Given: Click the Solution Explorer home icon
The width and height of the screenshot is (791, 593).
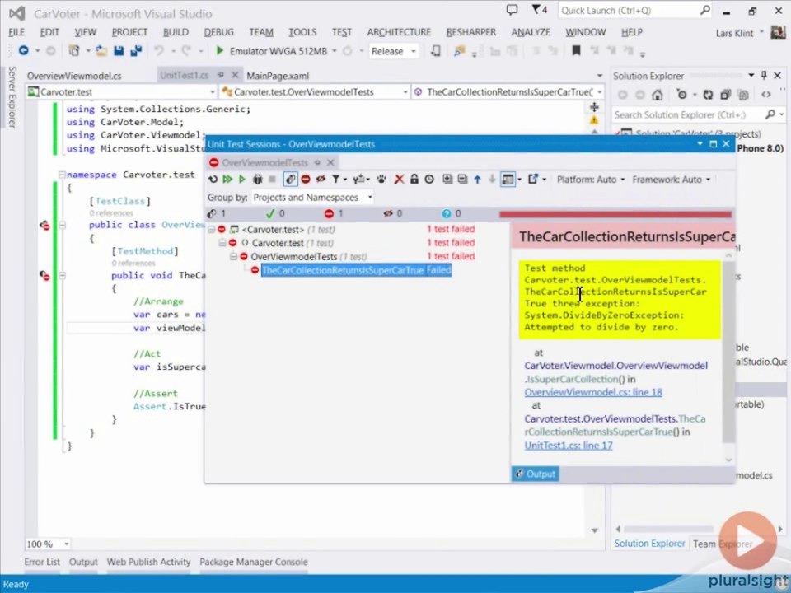Looking at the screenshot, I should (657, 95).
